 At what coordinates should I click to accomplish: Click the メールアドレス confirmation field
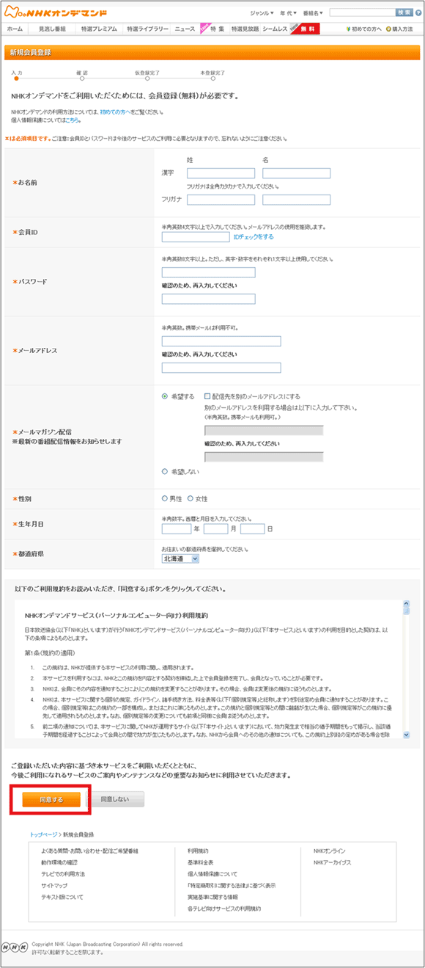tap(221, 368)
